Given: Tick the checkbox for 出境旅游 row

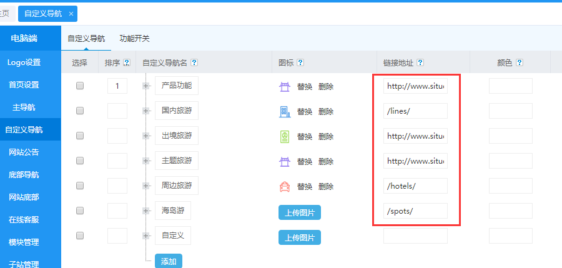Looking at the screenshot, I should point(80,136).
